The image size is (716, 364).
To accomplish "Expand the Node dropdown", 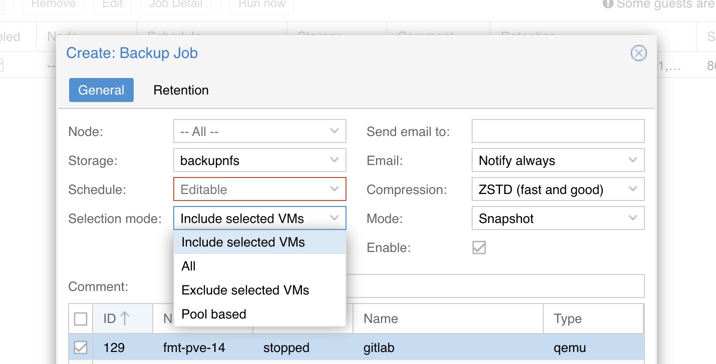I will [x=334, y=131].
